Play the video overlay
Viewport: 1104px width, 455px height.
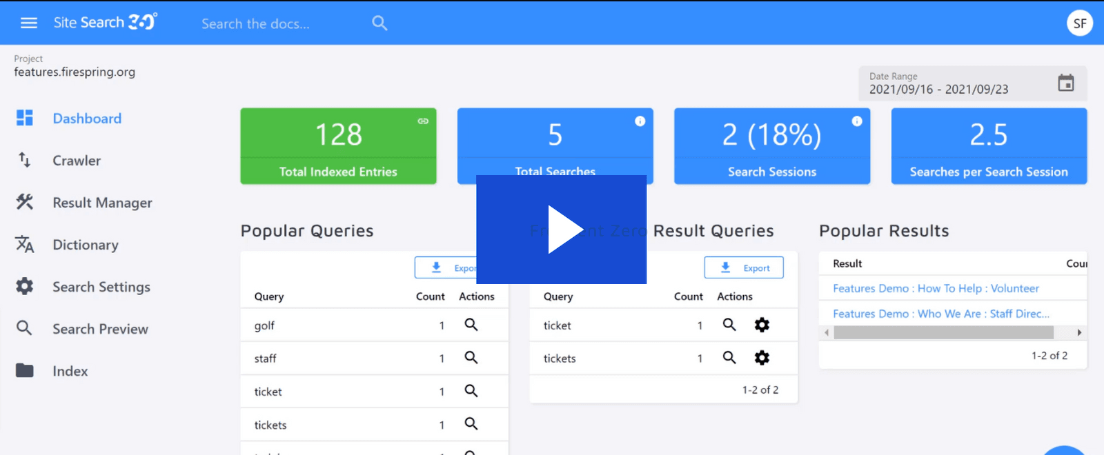(562, 230)
